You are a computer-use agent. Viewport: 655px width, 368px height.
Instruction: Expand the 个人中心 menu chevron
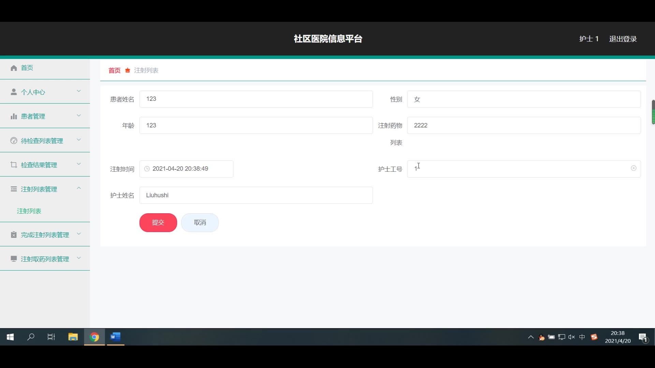pyautogui.click(x=79, y=91)
